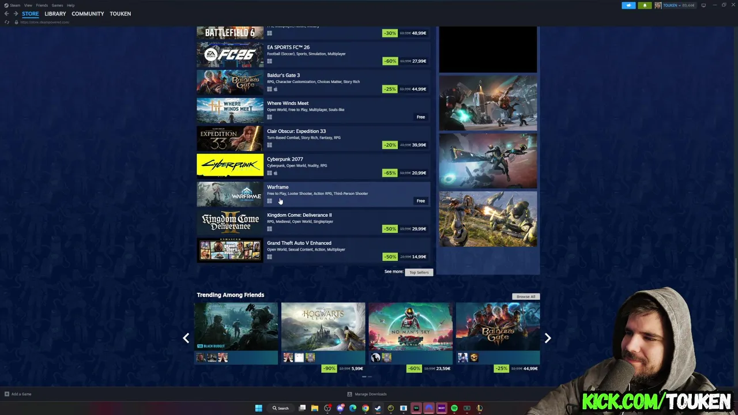Click the TOUKEN profile avatar
Image resolution: width=738 pixels, height=415 pixels.
pos(658,5)
